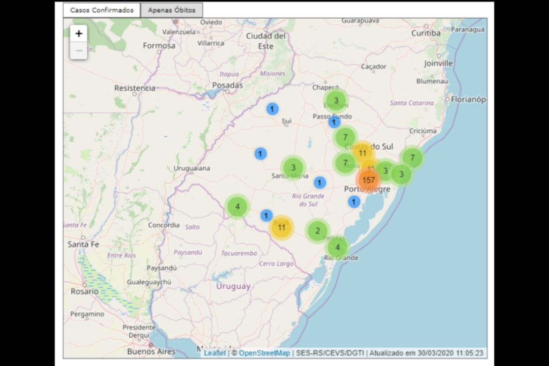Open the 3 cases marker near Santa Maria
Screen dimensions: 549x366
point(293,168)
